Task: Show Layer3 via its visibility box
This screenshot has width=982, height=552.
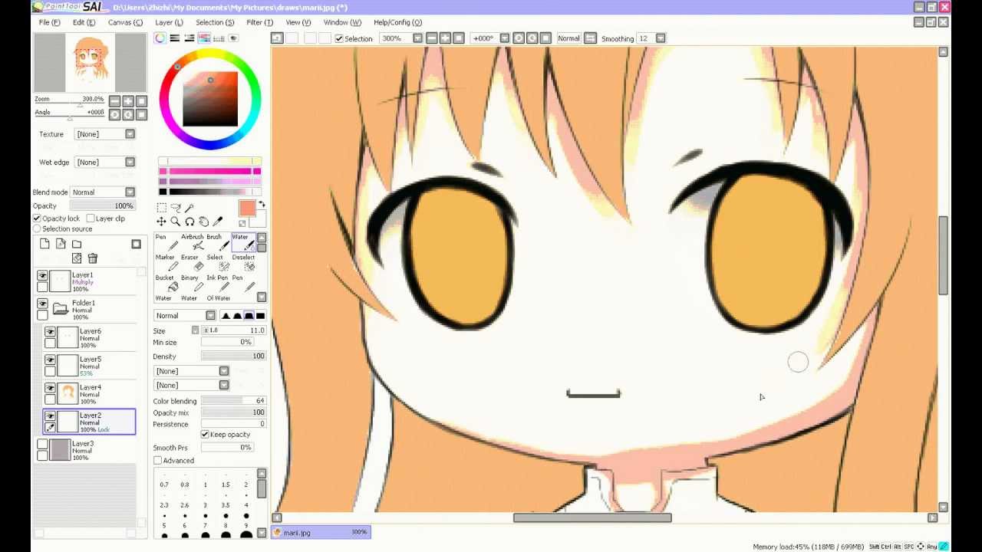Action: pyautogui.click(x=42, y=445)
